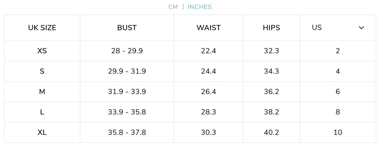Switch measurements to CM
This screenshot has width=383, height=150.
pos(173,7)
